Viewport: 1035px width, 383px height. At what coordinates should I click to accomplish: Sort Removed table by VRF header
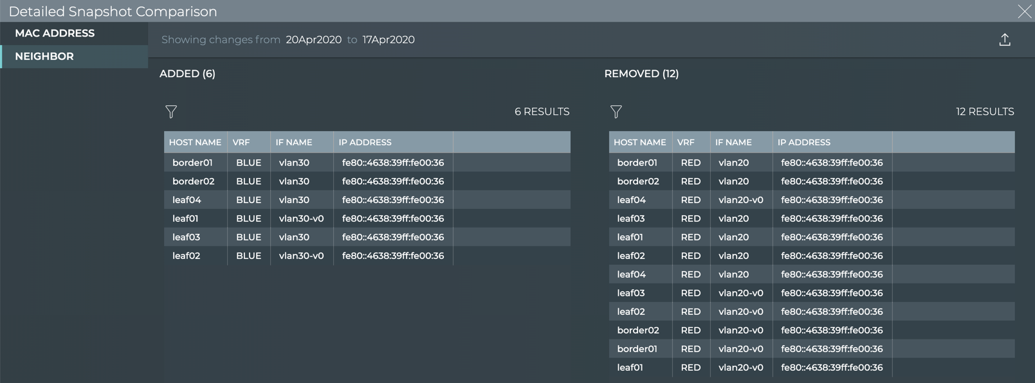tap(686, 143)
